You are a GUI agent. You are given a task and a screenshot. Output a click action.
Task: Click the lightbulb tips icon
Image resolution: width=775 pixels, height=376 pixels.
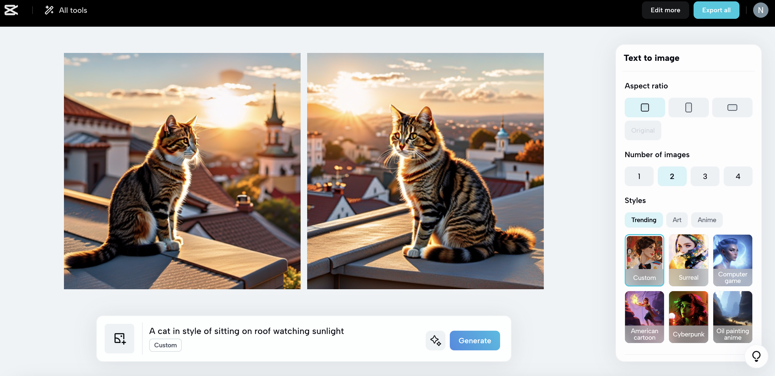[756, 356]
